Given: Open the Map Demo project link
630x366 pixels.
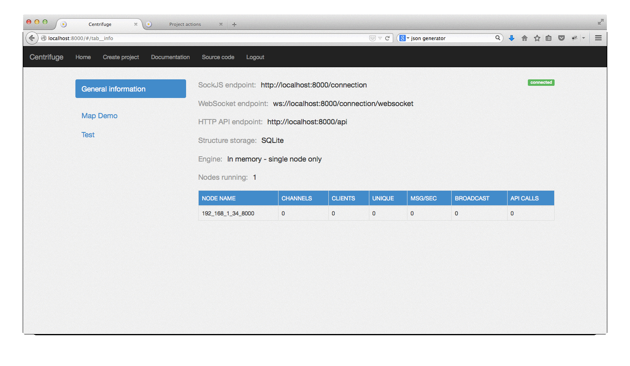Looking at the screenshot, I should click(x=99, y=116).
